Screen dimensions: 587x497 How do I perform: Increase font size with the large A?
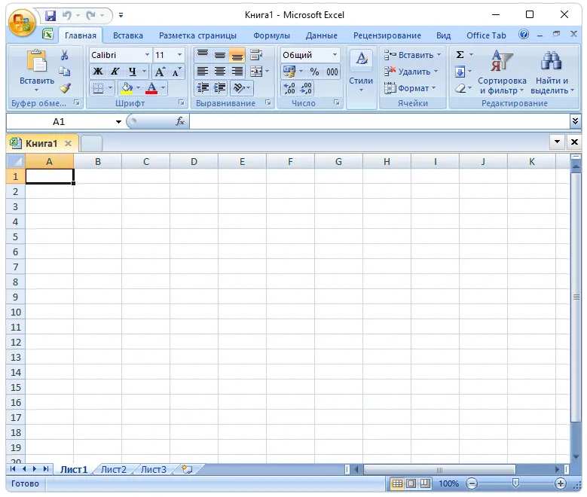point(160,72)
